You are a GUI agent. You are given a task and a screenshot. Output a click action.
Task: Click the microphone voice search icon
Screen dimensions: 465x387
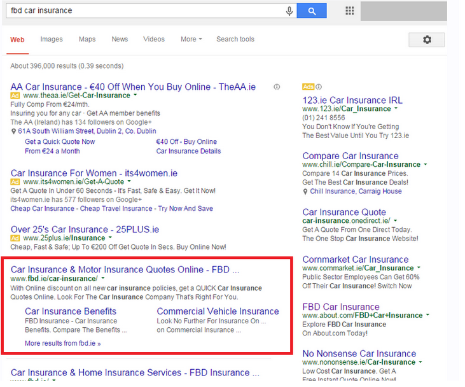pyautogui.click(x=289, y=11)
